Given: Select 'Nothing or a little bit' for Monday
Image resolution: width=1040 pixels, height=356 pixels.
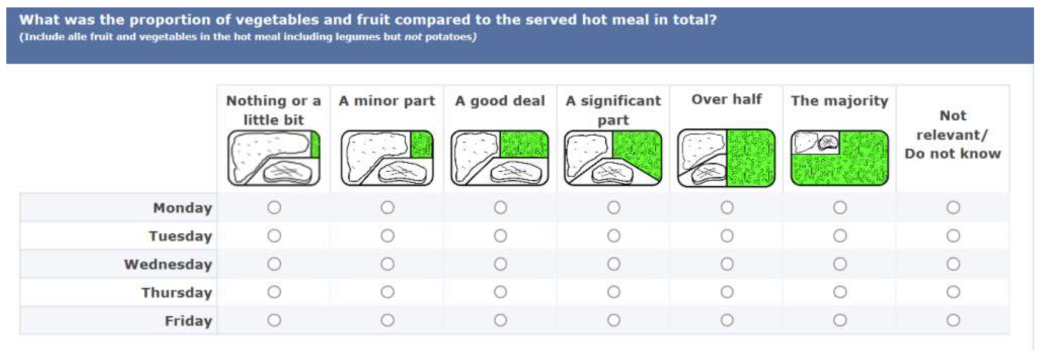Looking at the screenshot, I should 274,208.
